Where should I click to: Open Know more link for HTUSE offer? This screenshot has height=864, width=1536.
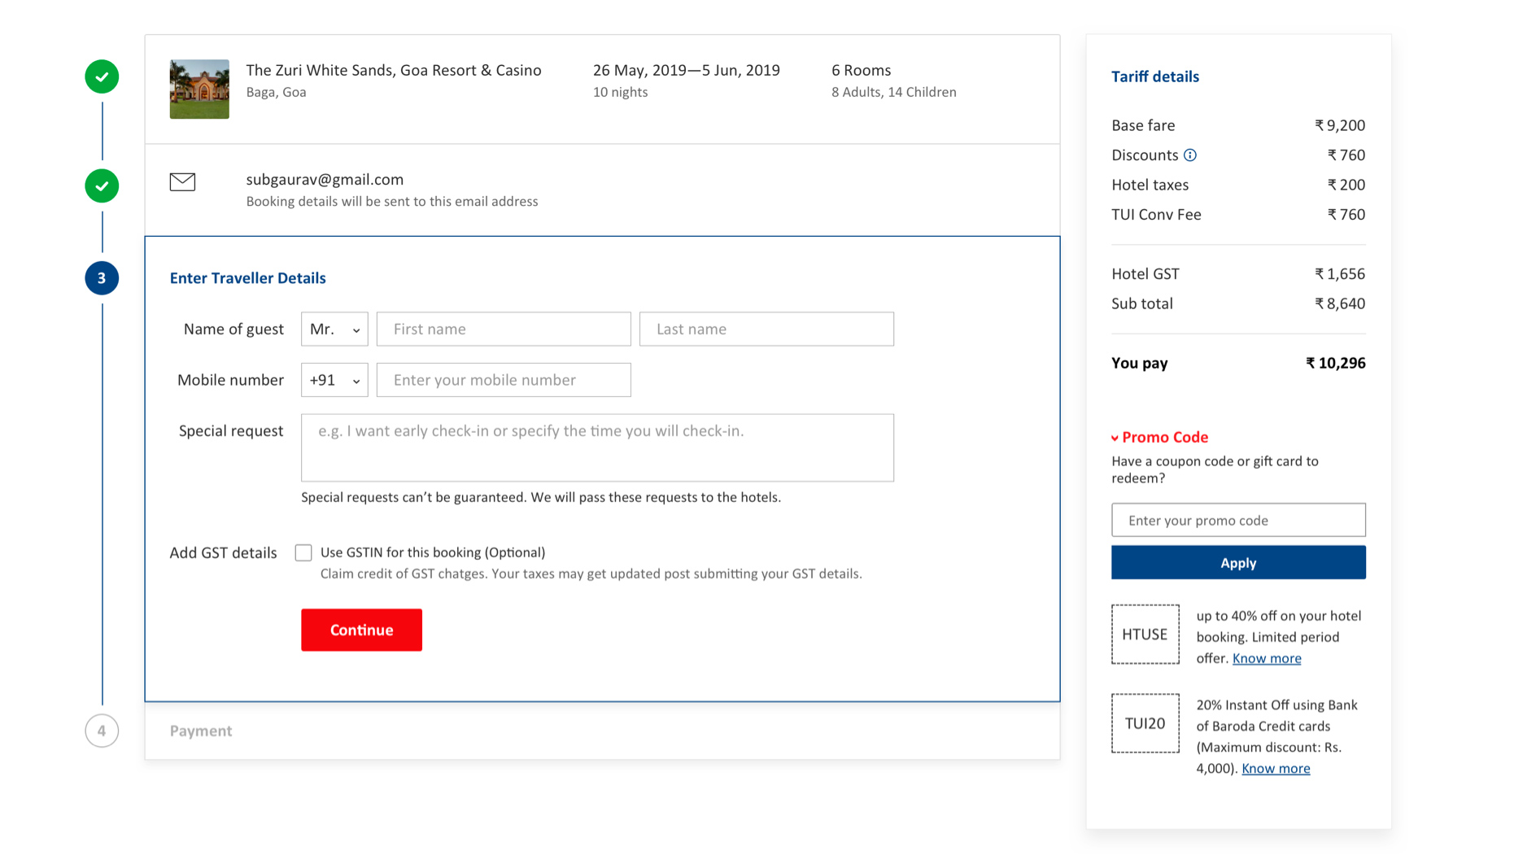click(1266, 658)
